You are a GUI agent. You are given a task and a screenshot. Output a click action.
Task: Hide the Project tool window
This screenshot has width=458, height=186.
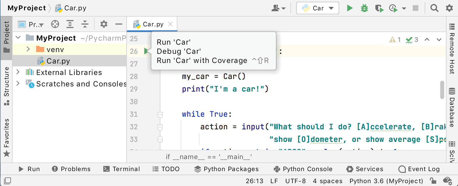[119, 24]
